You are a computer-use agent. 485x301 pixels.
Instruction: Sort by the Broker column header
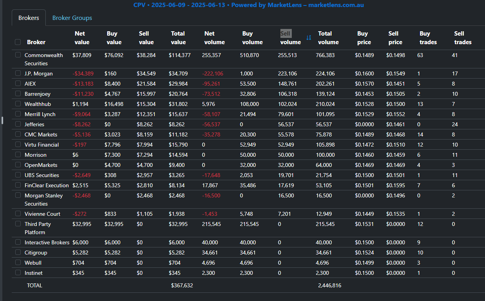pyautogui.click(x=36, y=42)
